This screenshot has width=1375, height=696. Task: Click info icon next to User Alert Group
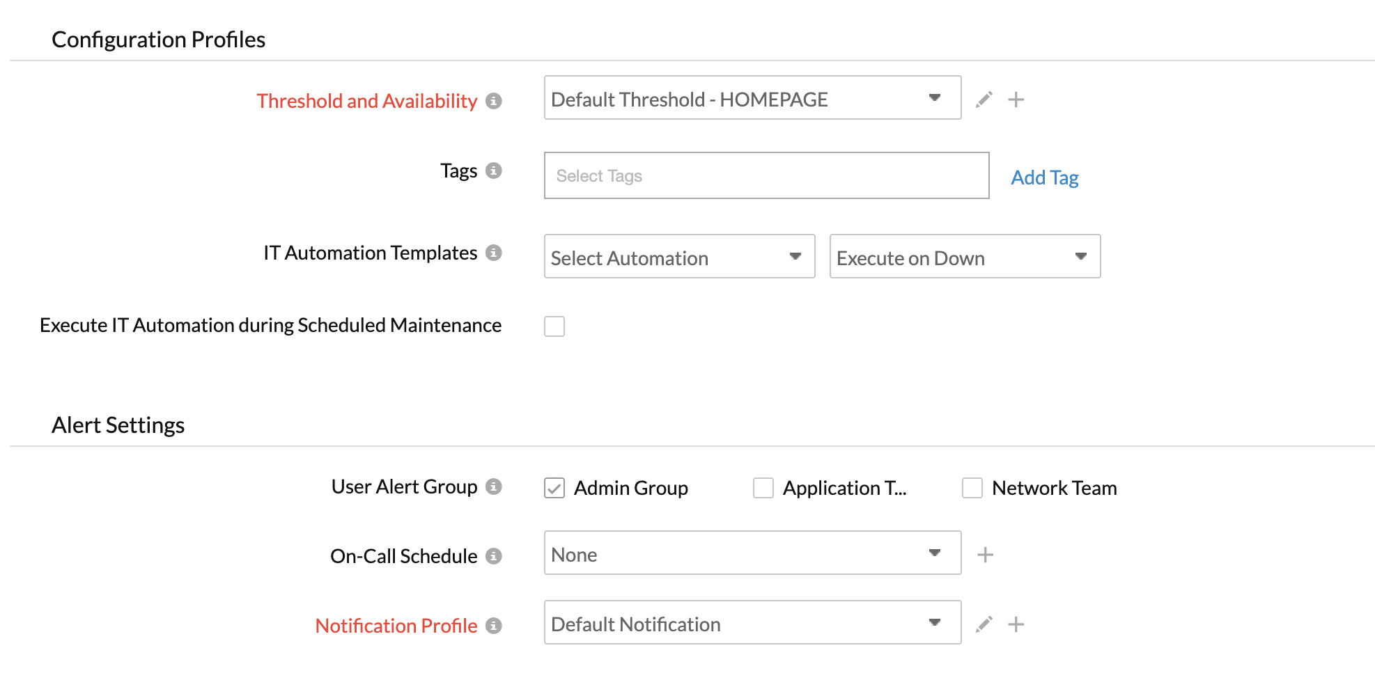click(x=494, y=487)
